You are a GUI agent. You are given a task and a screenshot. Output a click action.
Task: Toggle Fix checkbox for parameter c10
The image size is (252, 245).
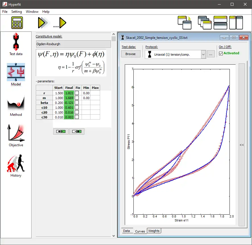point(77,107)
